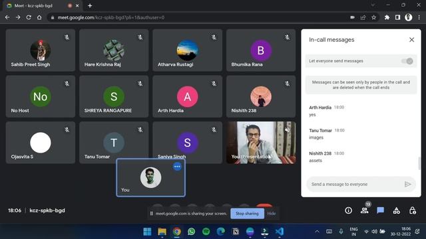Reload the Meet page

click(x=29, y=17)
